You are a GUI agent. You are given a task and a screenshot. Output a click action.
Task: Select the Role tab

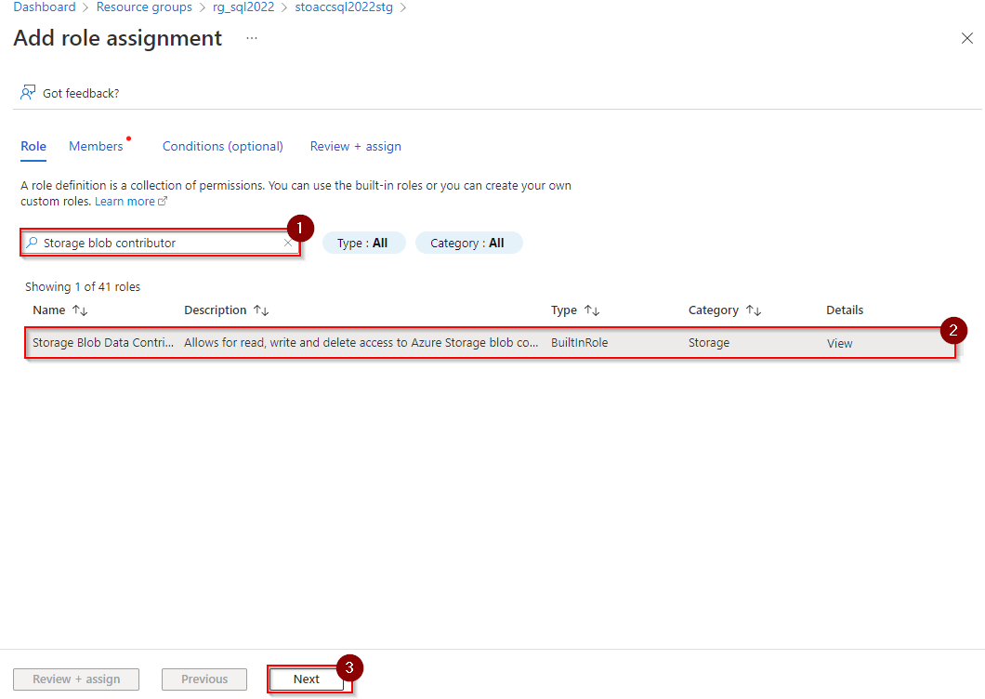pyautogui.click(x=33, y=146)
